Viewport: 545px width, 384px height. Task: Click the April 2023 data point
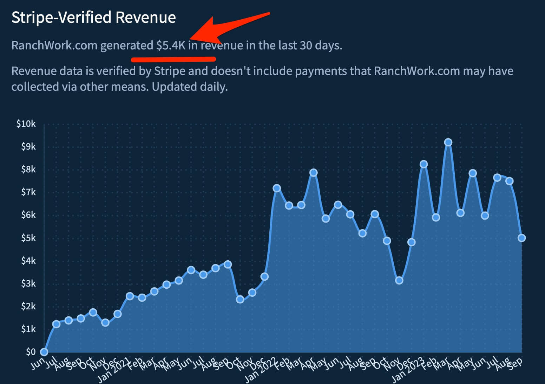click(x=460, y=213)
